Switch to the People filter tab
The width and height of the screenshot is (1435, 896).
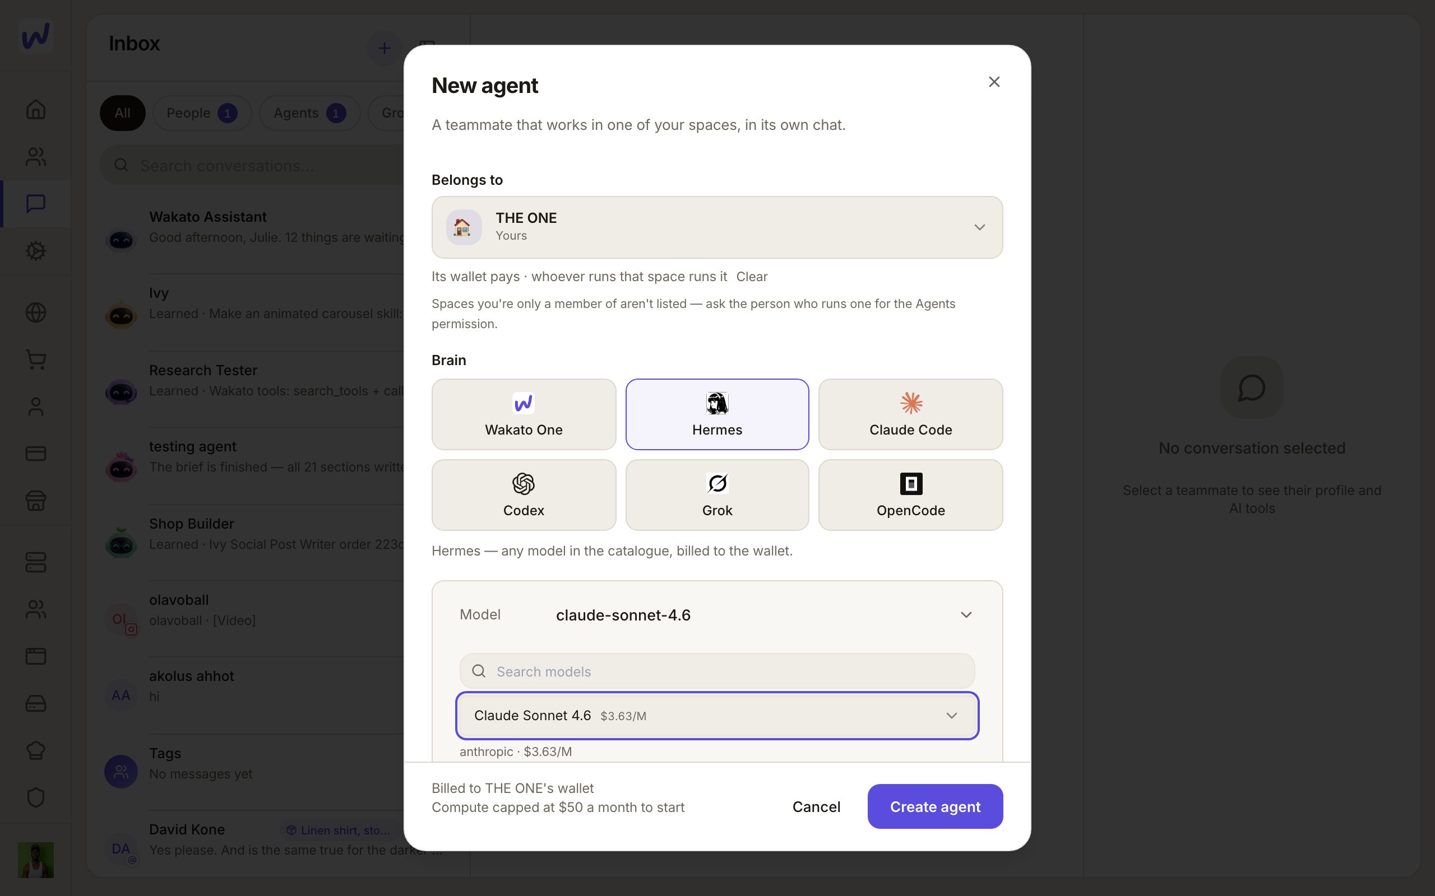pos(202,113)
